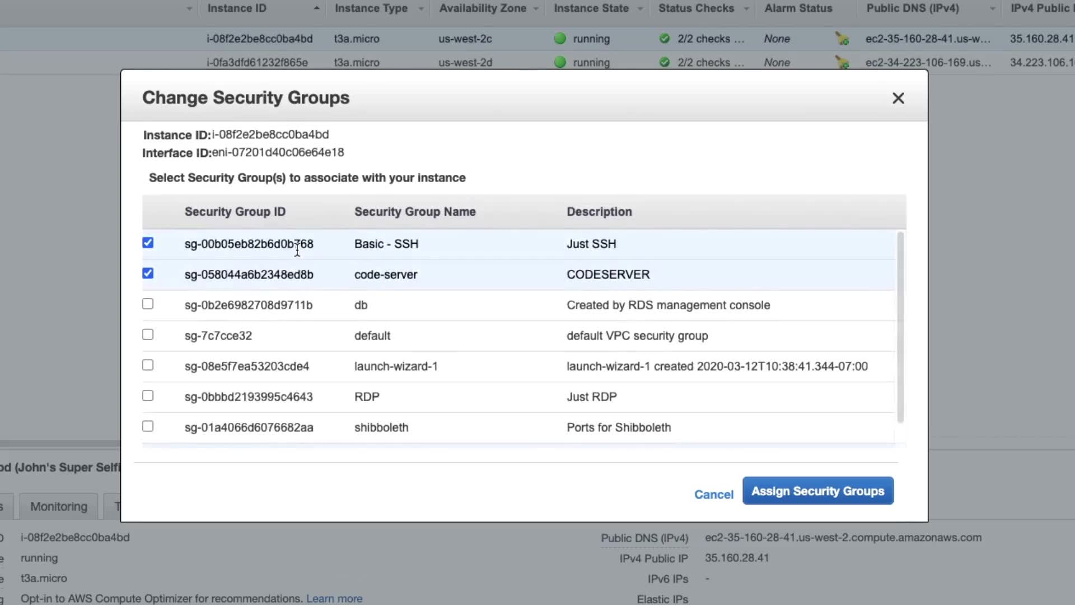
Task: Open Availability Zone column dropdown arrow
Action: 536,8
